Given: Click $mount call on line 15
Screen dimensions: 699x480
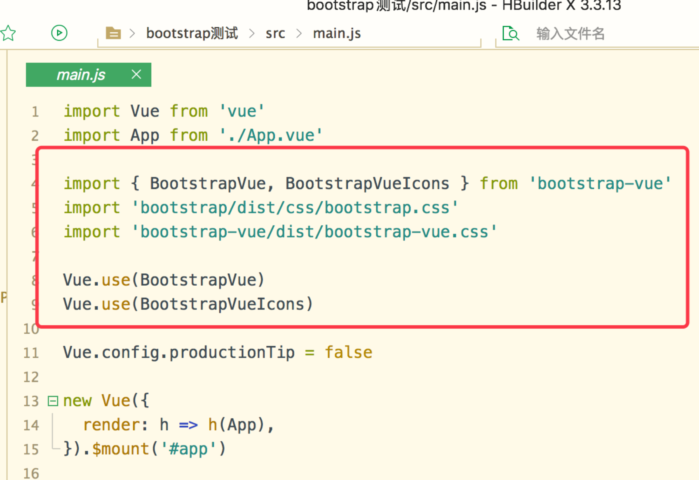Looking at the screenshot, I should (x=120, y=449).
